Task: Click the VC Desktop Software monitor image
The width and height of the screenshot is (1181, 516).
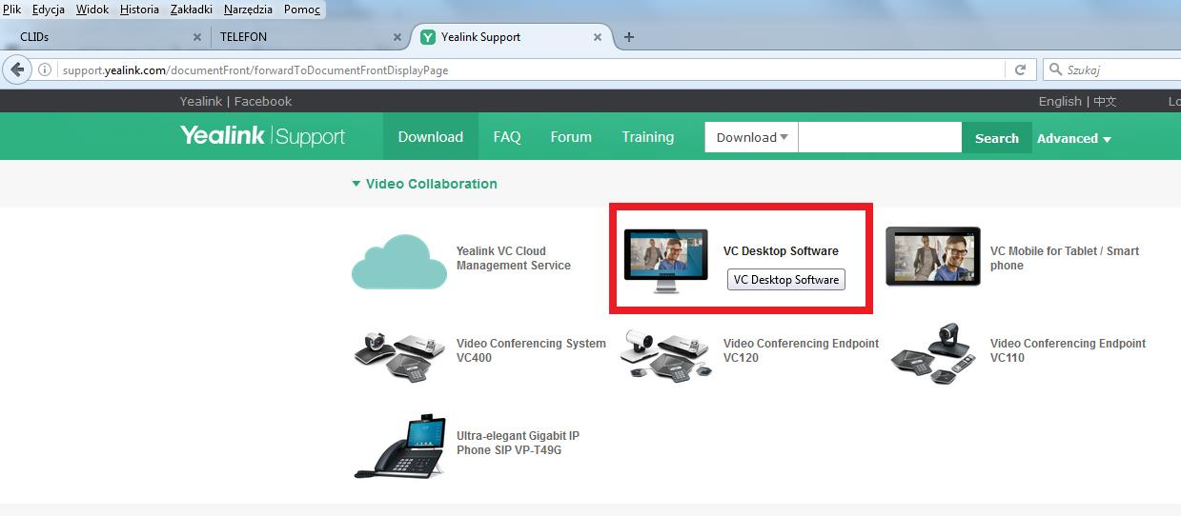Action: click(x=665, y=261)
